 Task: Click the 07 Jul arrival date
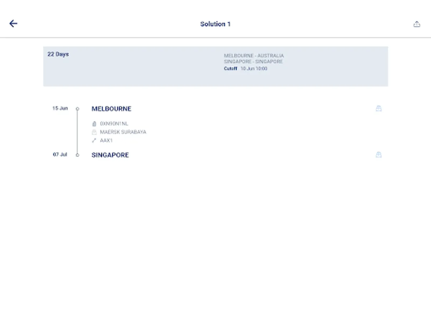[x=60, y=155]
